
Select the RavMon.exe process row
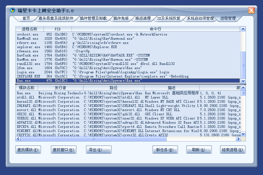click(x=128, y=59)
